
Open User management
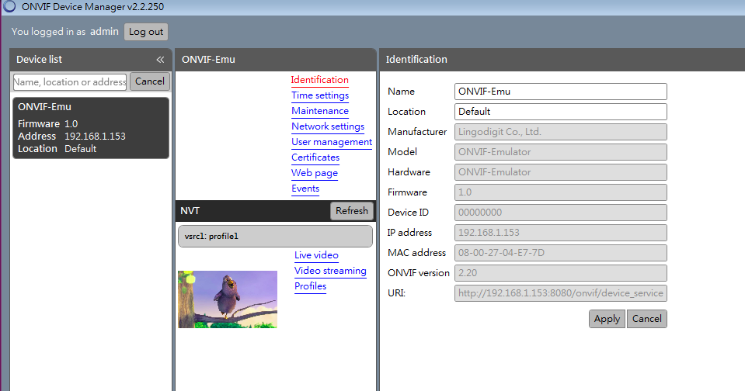(332, 142)
